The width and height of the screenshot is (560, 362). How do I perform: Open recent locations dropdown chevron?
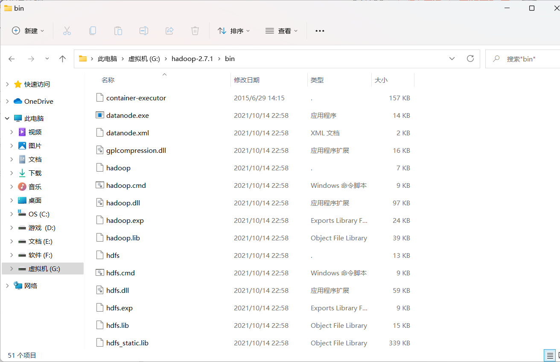47,59
